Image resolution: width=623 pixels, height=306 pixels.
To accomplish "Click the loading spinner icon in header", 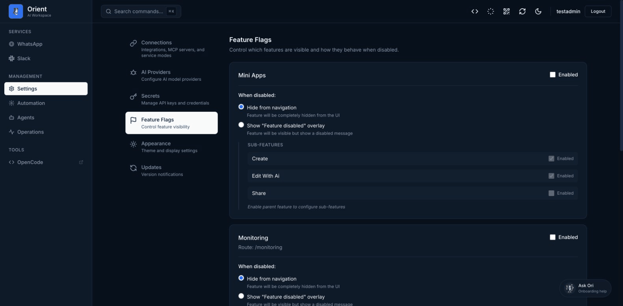I will tap(491, 11).
